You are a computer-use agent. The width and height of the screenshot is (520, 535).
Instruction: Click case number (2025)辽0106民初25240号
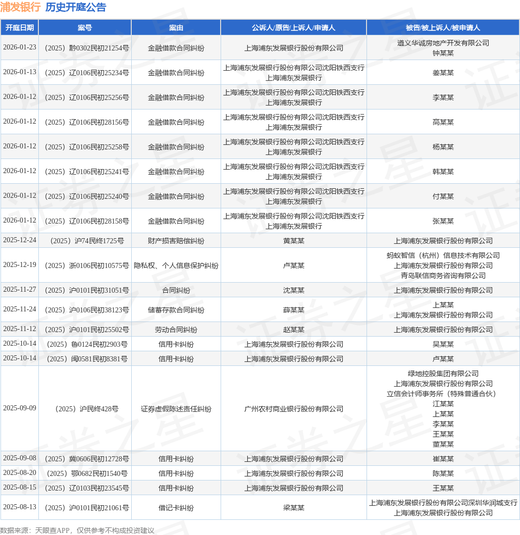click(x=87, y=196)
